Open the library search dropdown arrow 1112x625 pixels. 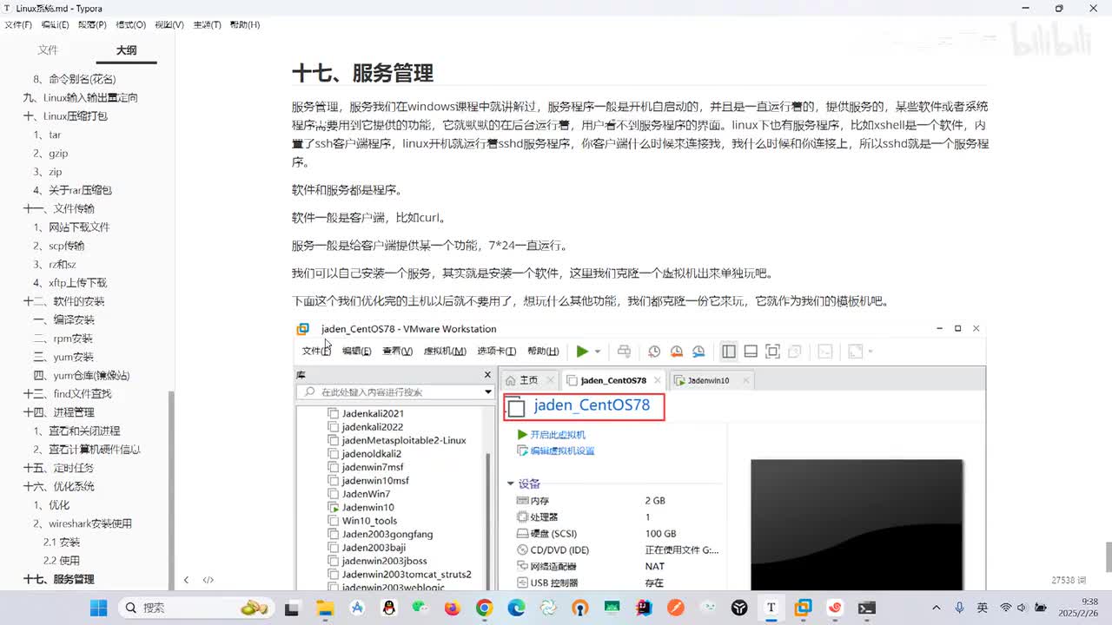point(488,392)
